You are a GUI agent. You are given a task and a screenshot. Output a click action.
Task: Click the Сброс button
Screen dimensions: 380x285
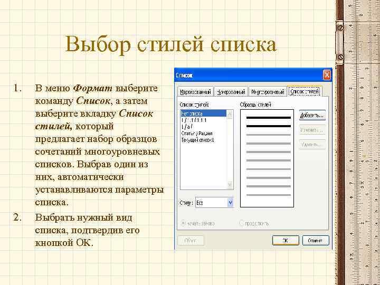coord(191,241)
